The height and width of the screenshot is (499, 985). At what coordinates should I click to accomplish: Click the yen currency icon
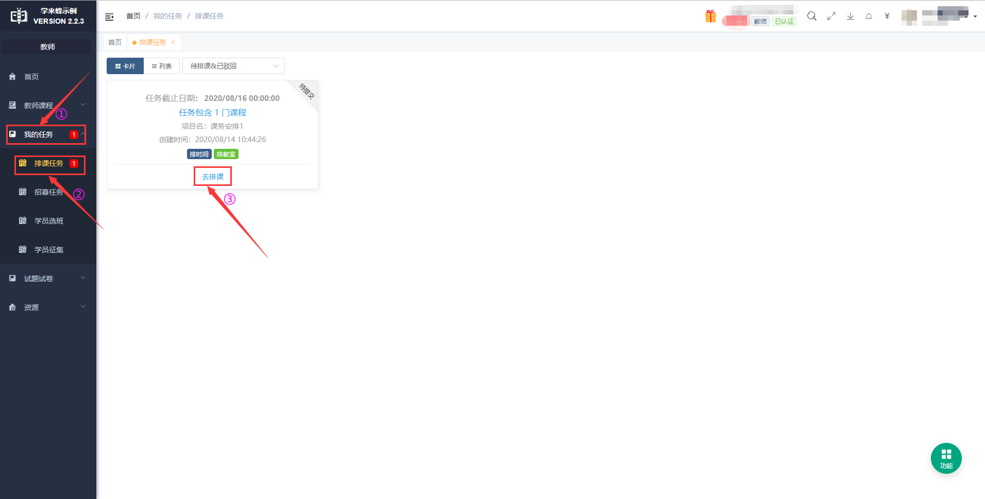[887, 16]
